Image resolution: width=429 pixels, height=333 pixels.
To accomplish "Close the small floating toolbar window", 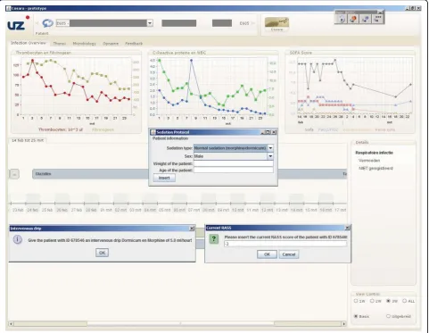I will tap(380, 12).
